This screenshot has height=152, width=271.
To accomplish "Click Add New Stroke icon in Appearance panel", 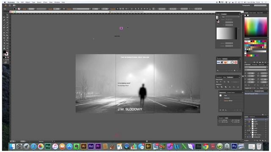I will [x=220, y=110].
